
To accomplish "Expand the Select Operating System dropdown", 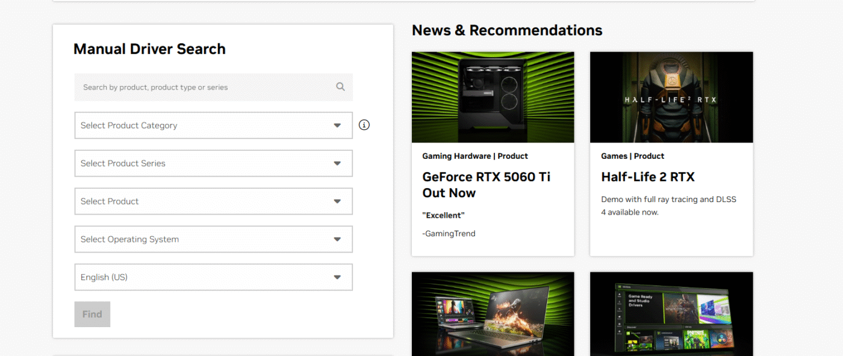I will (x=214, y=239).
